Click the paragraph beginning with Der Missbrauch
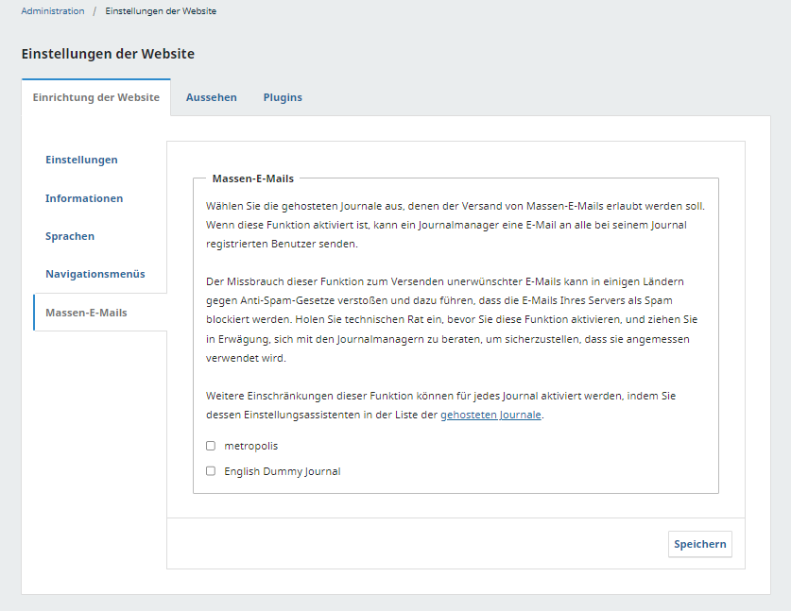Viewport: 791px width, 611px height. pyautogui.click(x=452, y=320)
